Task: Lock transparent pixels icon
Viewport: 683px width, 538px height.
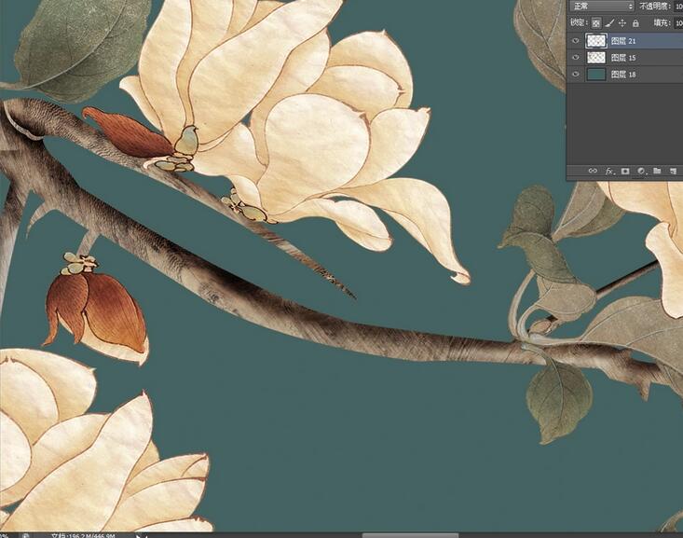Action: 595,22
